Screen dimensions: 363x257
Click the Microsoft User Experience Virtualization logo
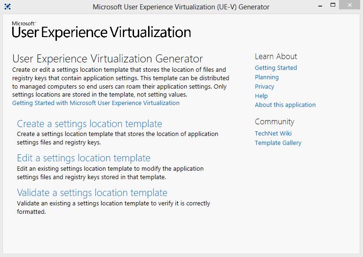click(x=101, y=31)
